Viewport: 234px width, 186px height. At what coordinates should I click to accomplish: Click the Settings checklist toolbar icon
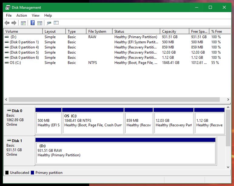(x=56, y=23)
